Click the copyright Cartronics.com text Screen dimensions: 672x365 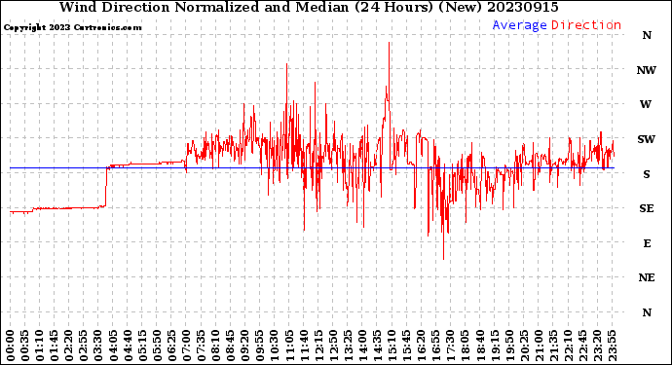(72, 27)
